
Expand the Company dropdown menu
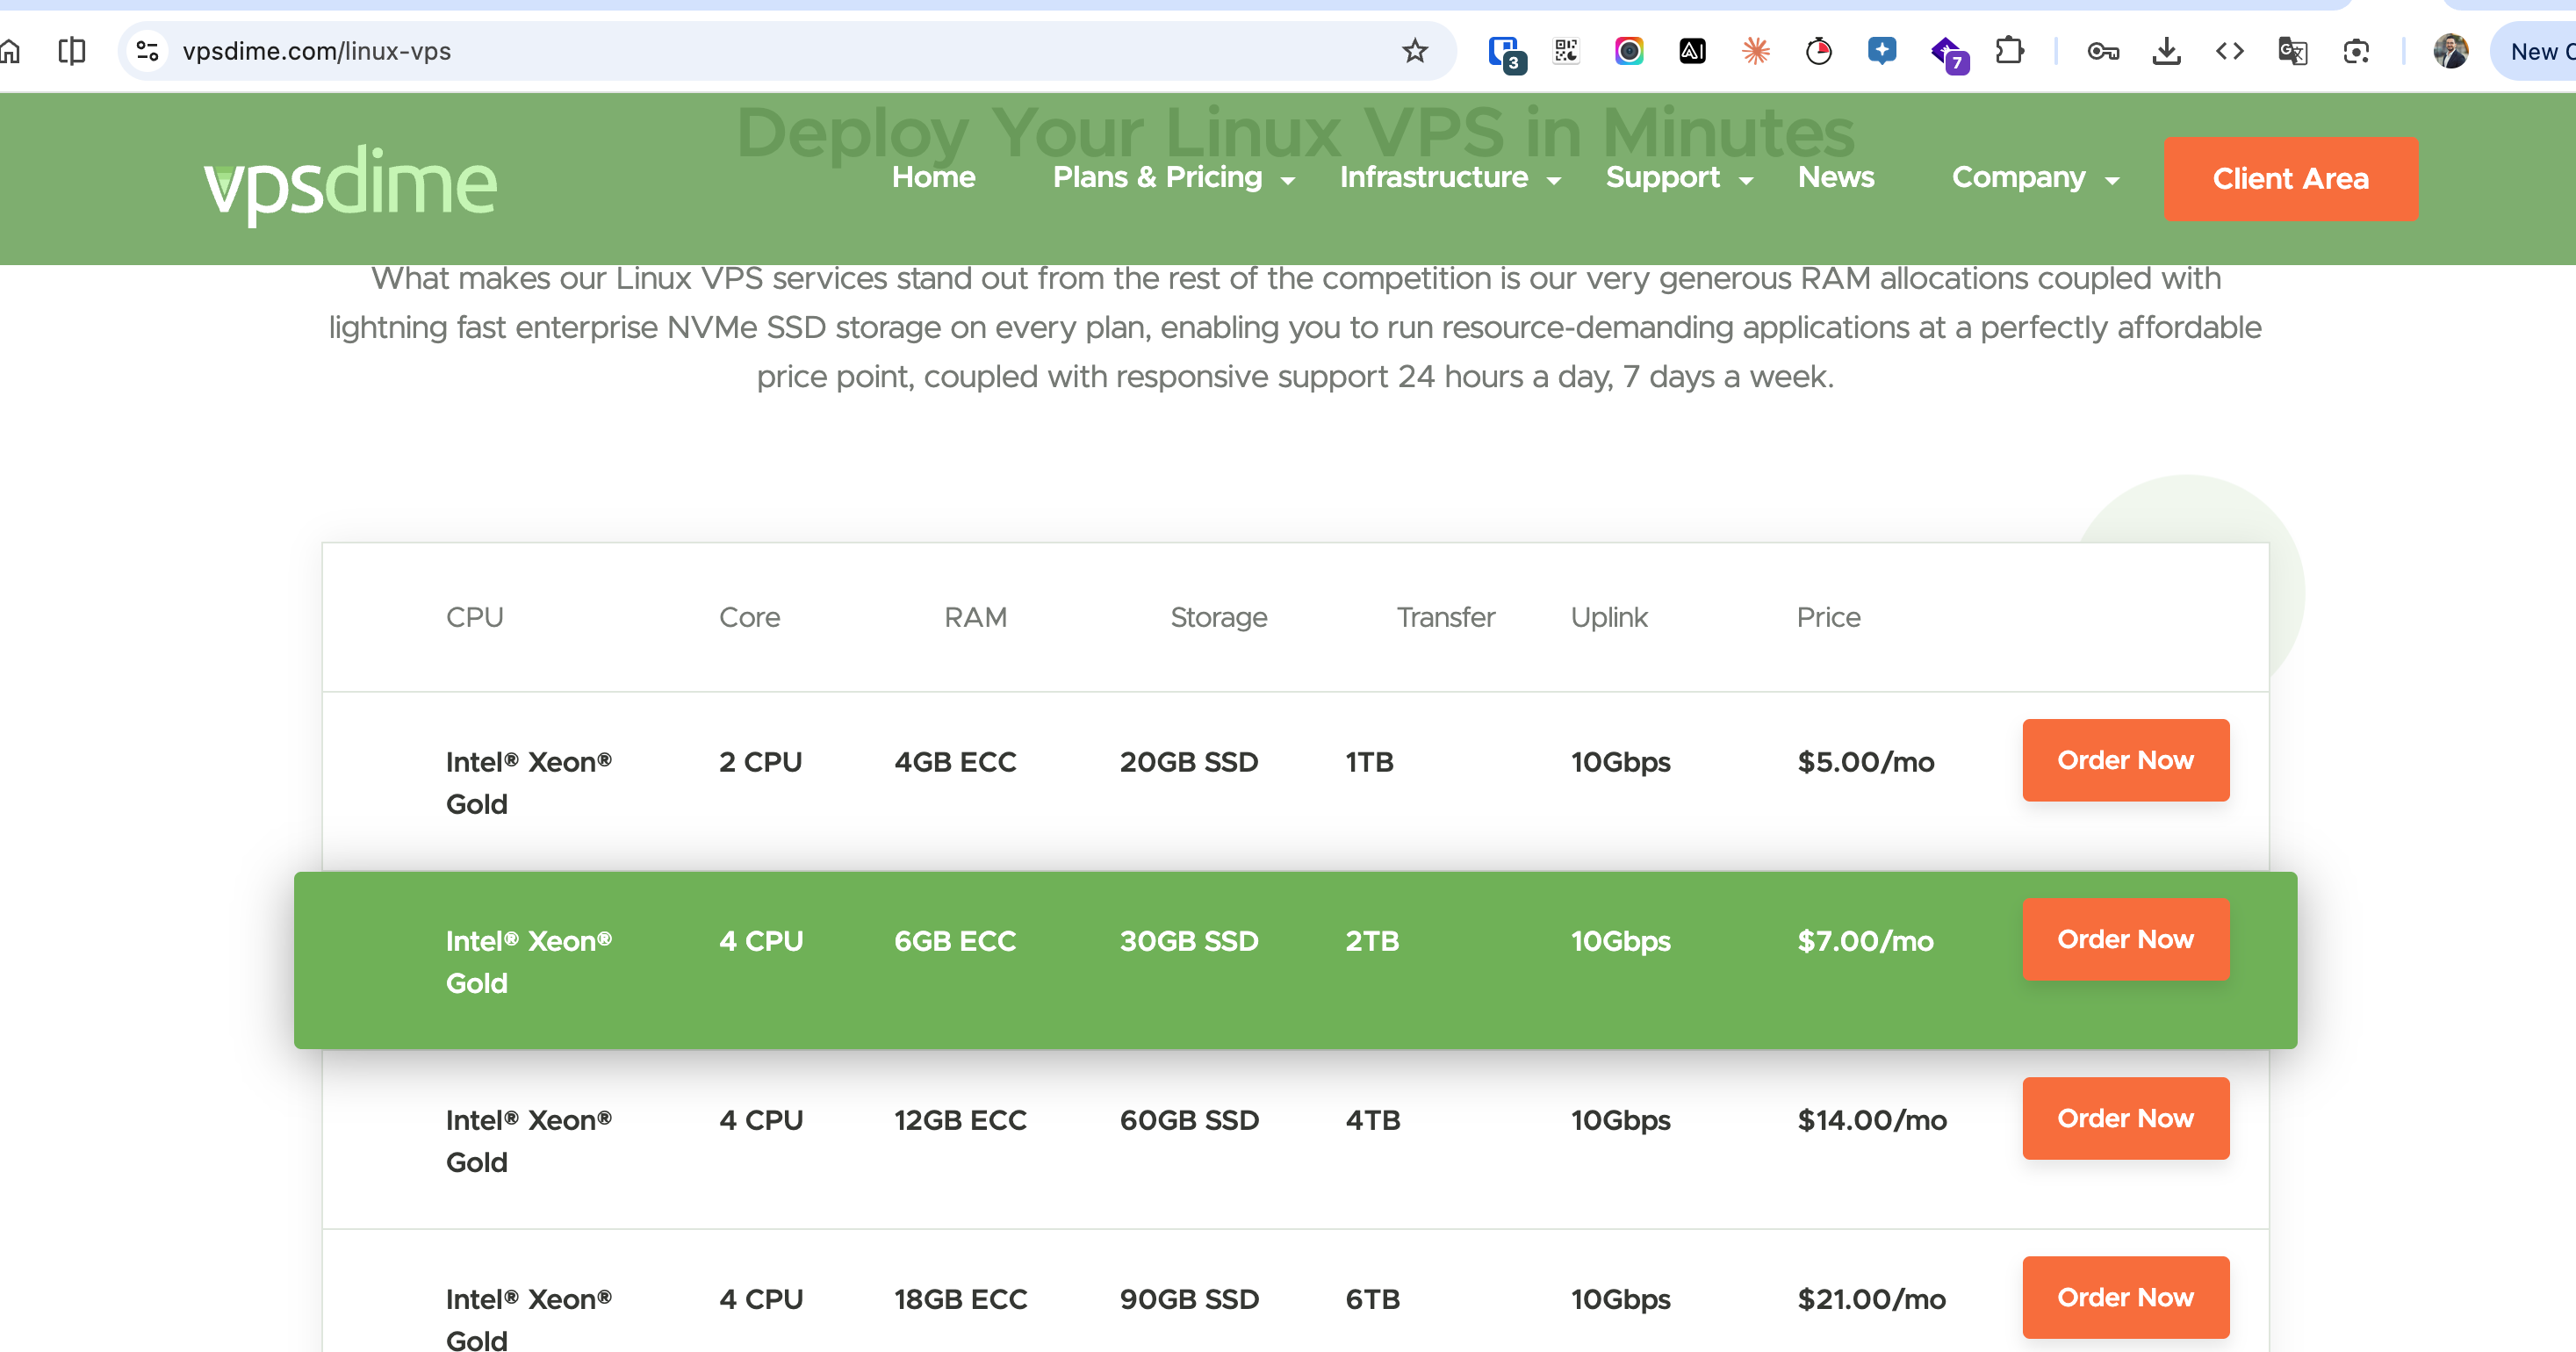[2035, 178]
